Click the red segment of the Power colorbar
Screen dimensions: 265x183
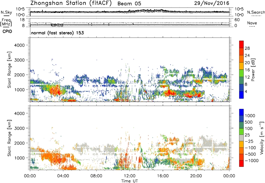pos(241,45)
